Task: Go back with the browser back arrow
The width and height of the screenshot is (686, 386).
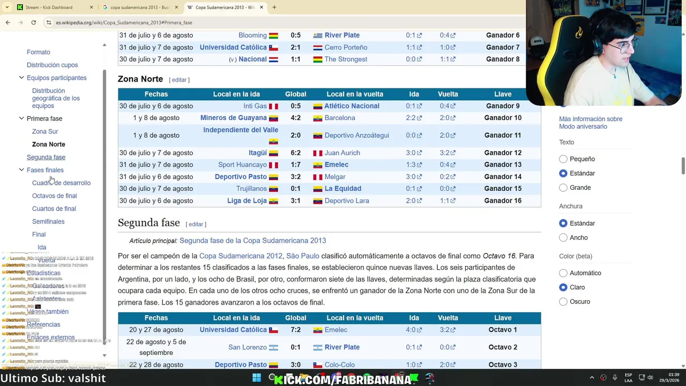Action: point(8,23)
